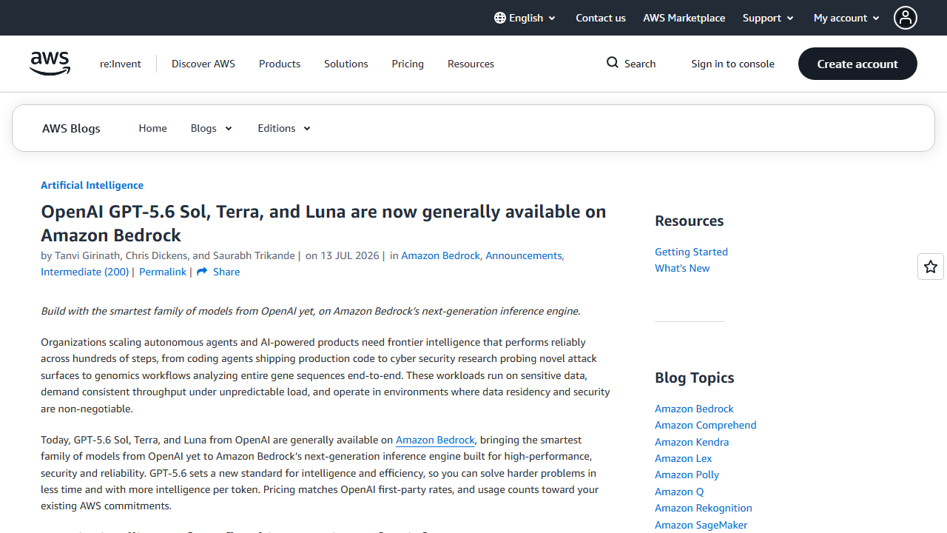Open the Products menu

tap(280, 64)
